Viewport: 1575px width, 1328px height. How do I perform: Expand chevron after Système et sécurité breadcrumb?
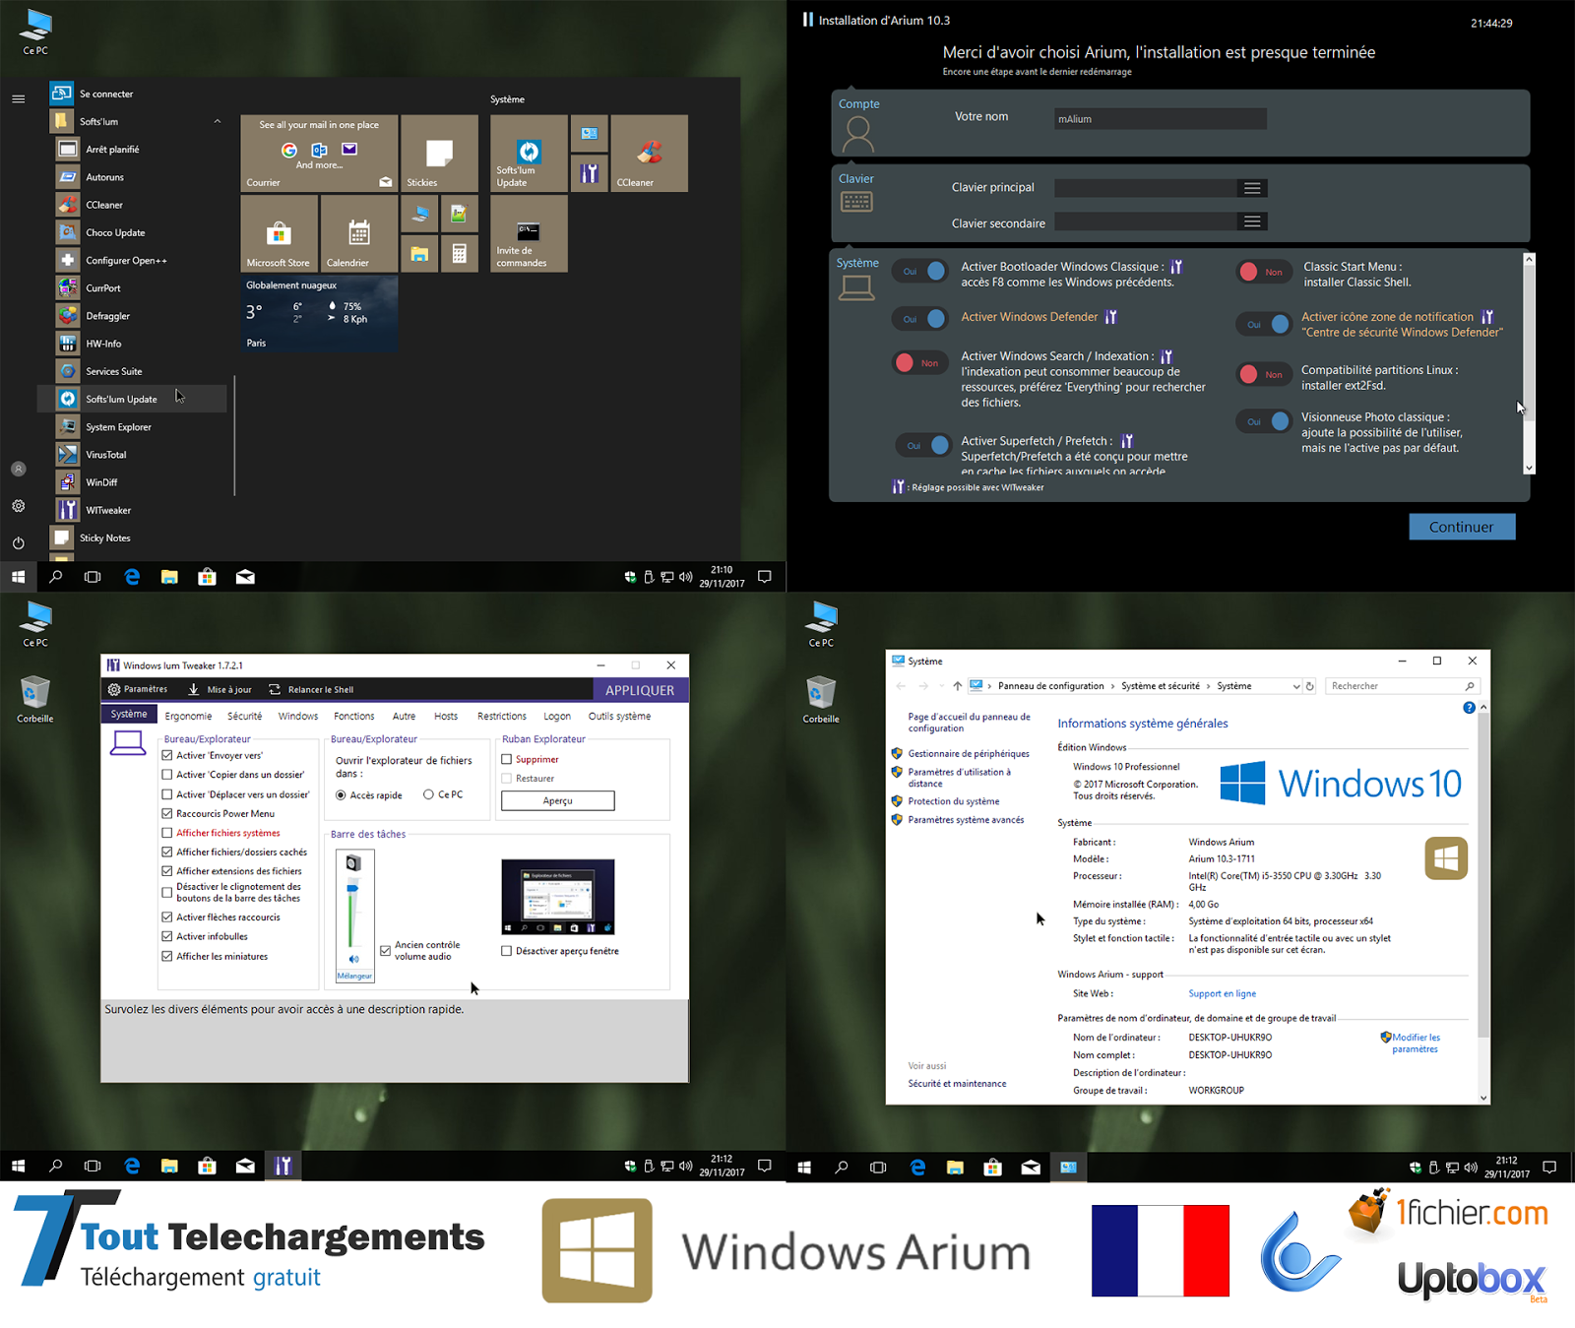1209,686
